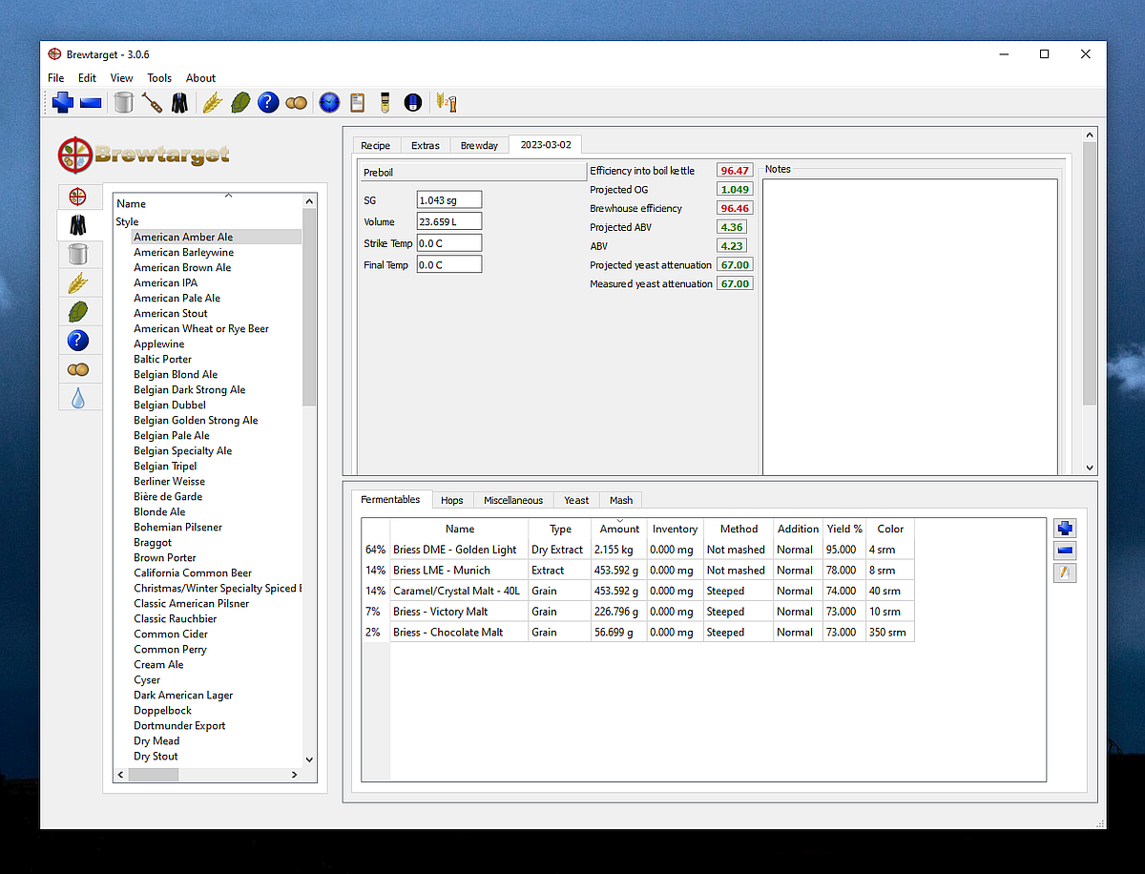Switch to Yeast side tab cells icon
1145x874 pixels.
pyautogui.click(x=78, y=368)
